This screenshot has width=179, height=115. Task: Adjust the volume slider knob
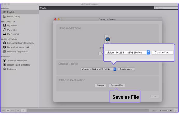pos(168,110)
